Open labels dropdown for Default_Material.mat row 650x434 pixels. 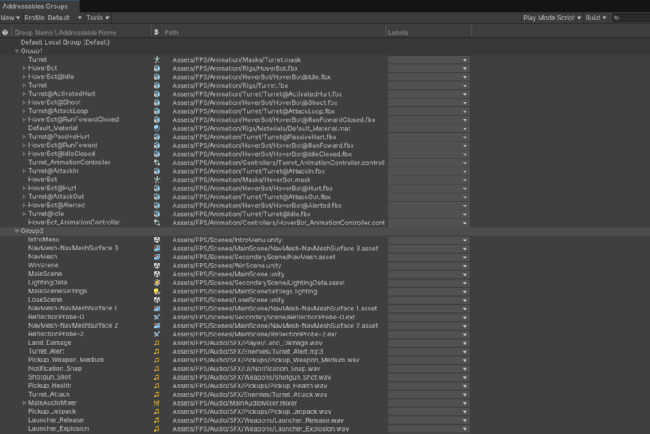[429, 128]
